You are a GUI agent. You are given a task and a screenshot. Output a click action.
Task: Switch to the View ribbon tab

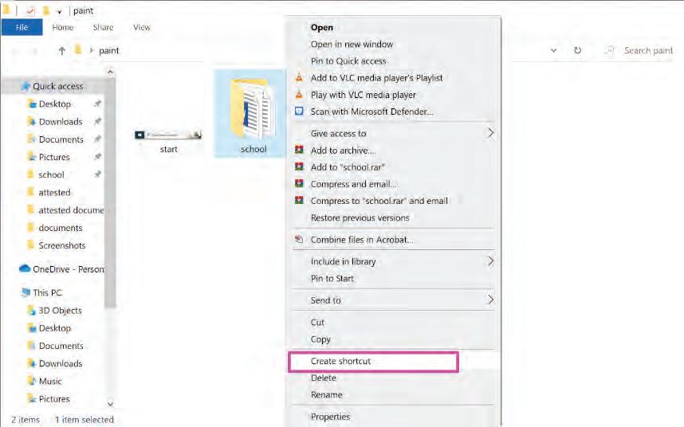(x=142, y=27)
